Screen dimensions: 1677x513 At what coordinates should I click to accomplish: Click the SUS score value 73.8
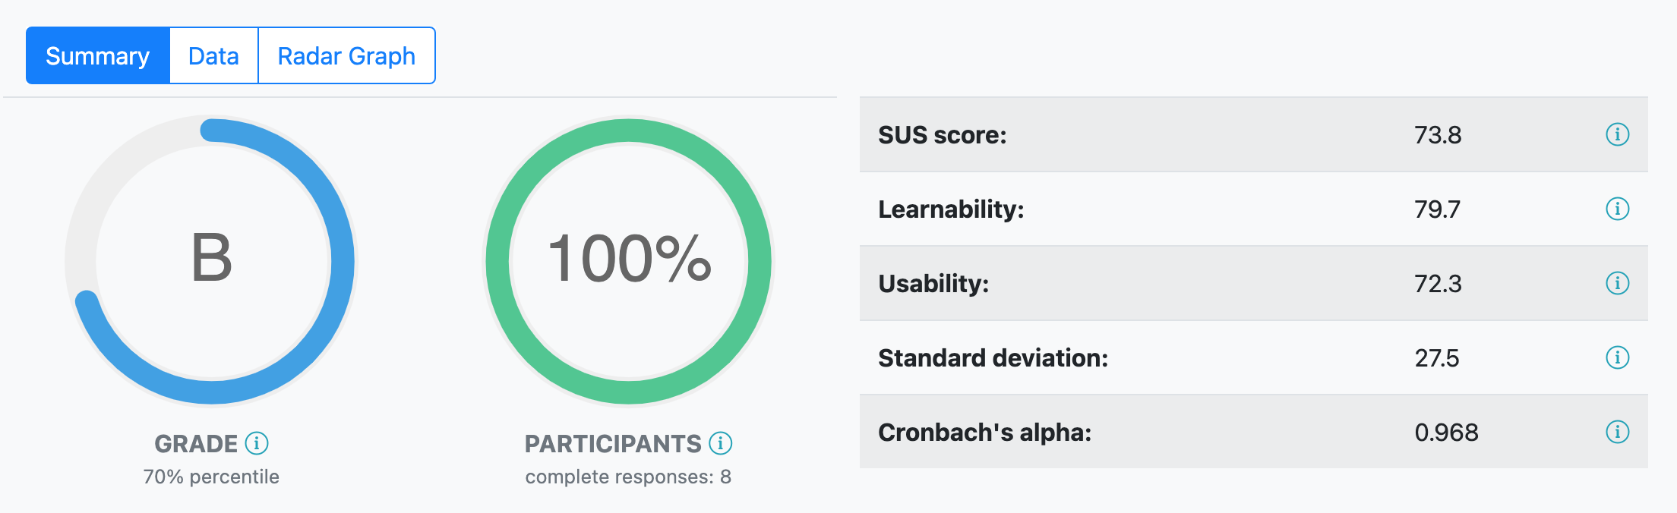click(x=1437, y=135)
